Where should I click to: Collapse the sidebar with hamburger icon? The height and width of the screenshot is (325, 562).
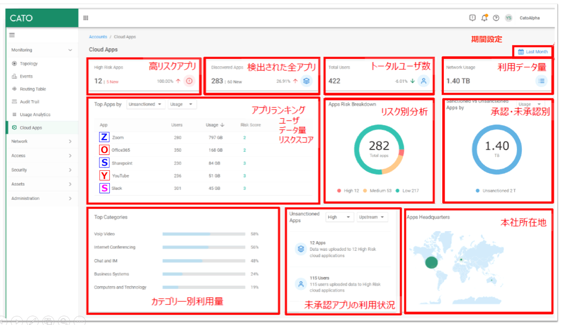tap(12, 35)
